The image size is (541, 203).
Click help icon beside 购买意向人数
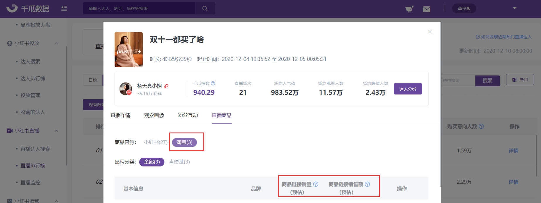point(481,126)
